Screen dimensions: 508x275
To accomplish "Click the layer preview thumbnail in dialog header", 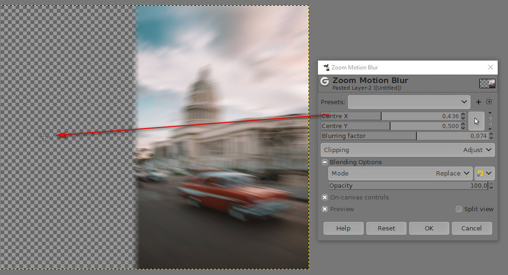I will 487,84.
